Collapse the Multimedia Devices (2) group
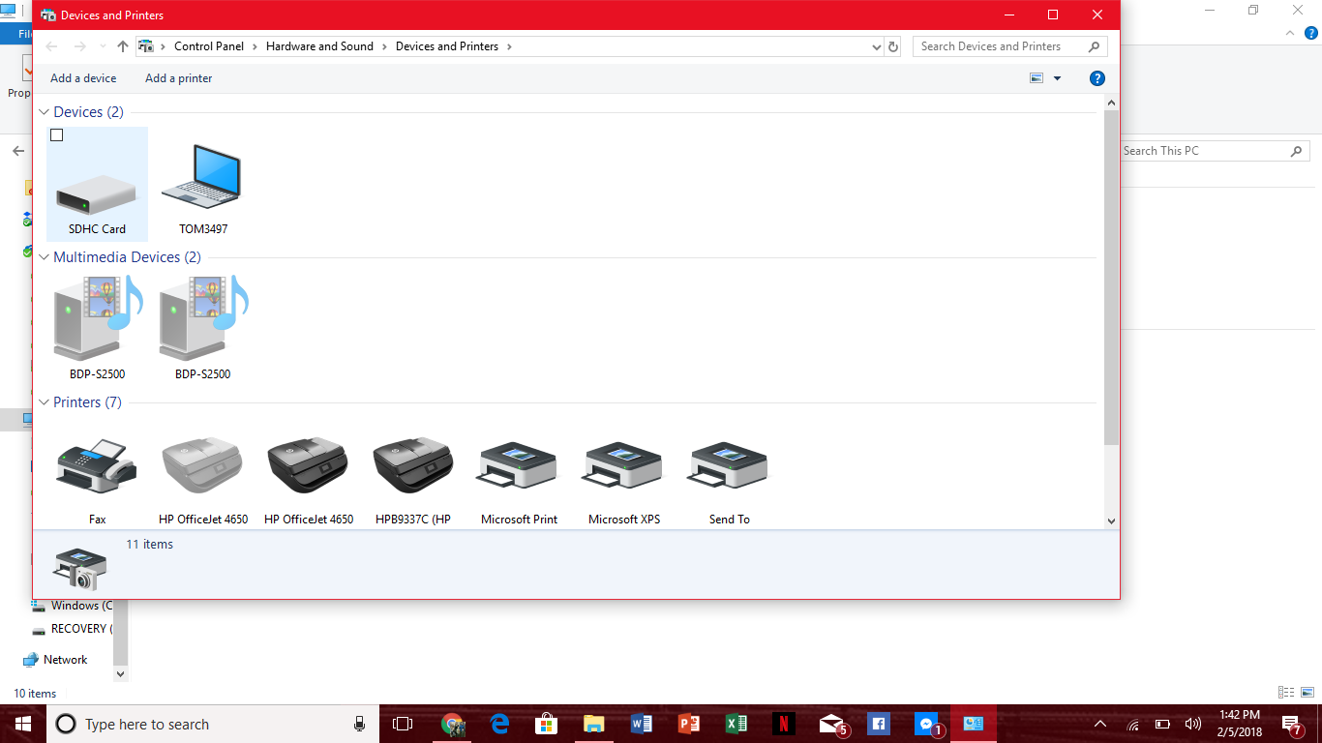The image size is (1322, 743). (x=45, y=257)
